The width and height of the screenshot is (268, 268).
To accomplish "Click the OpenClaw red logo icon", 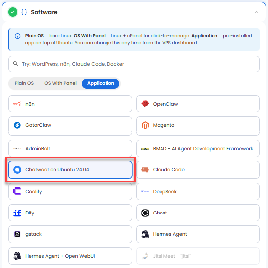I will 145,104.
